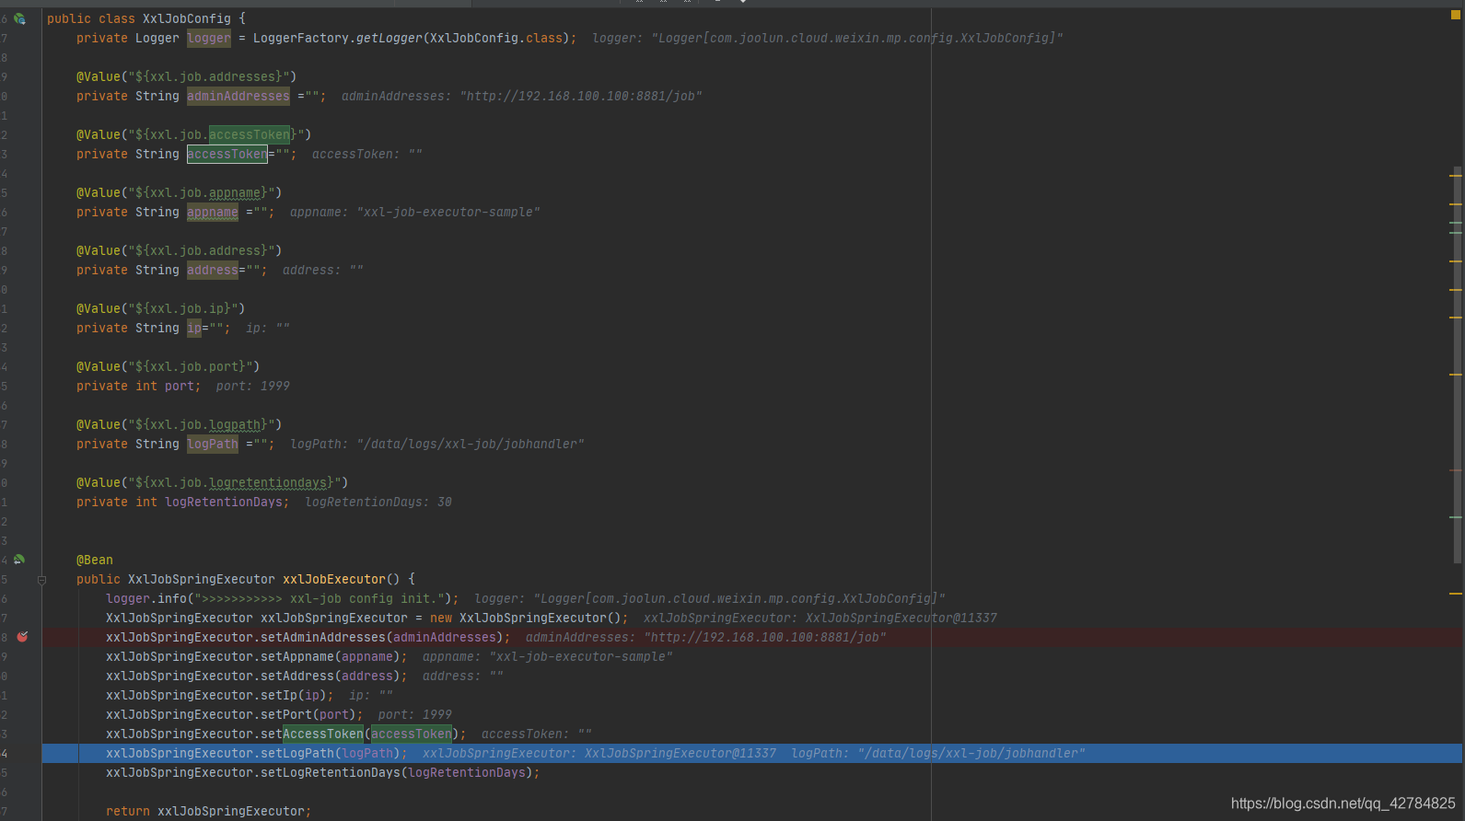
Task: Click the appname field declaration name
Action: pyautogui.click(x=213, y=212)
